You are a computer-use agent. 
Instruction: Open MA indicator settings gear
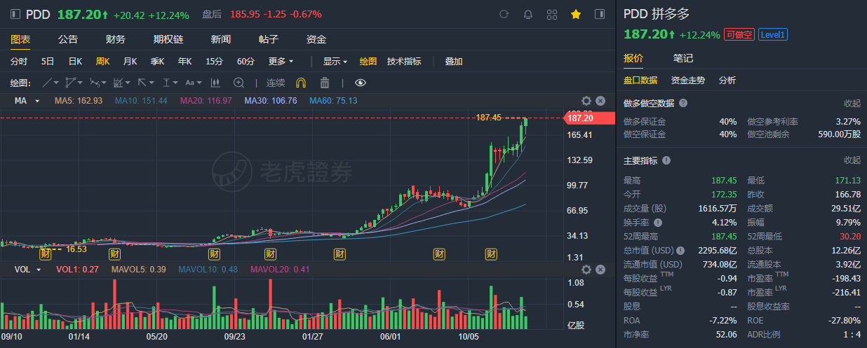[586, 100]
